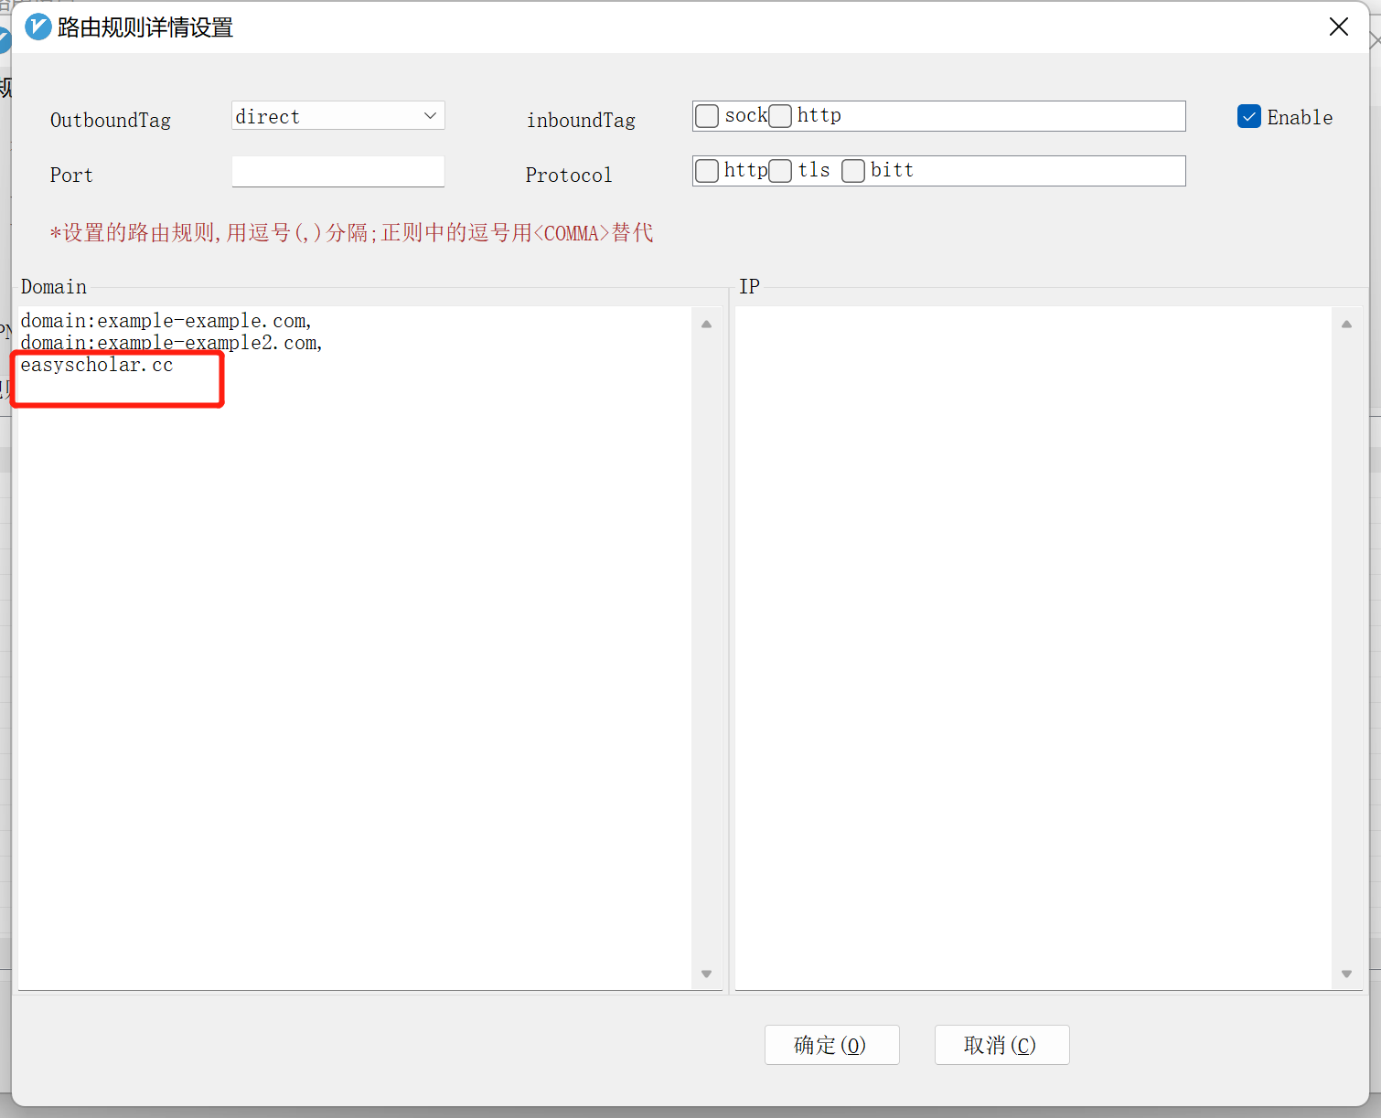The image size is (1381, 1118).
Task: Click easyscholar.cc line in Domain box
Action: 97,366
